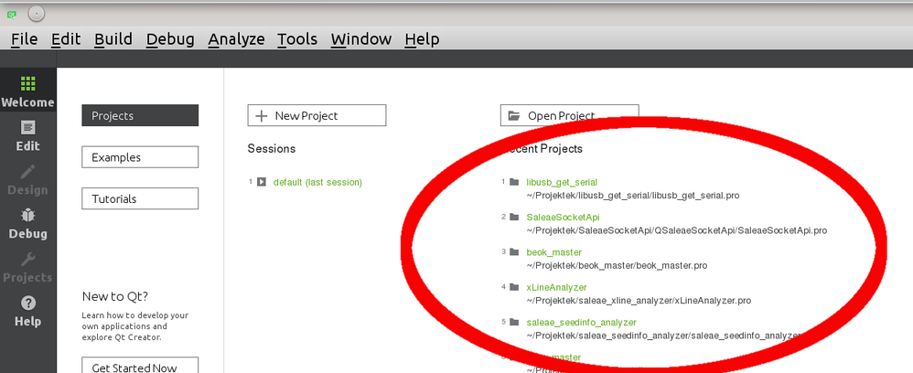
Task: Switch to Design mode in sidebar
Action: [28, 180]
